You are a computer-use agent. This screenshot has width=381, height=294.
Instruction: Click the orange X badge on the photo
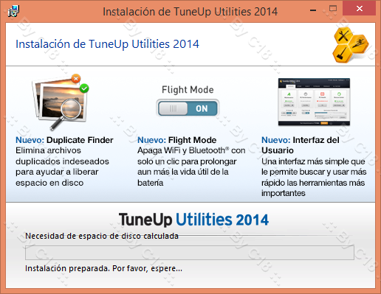tap(76, 79)
